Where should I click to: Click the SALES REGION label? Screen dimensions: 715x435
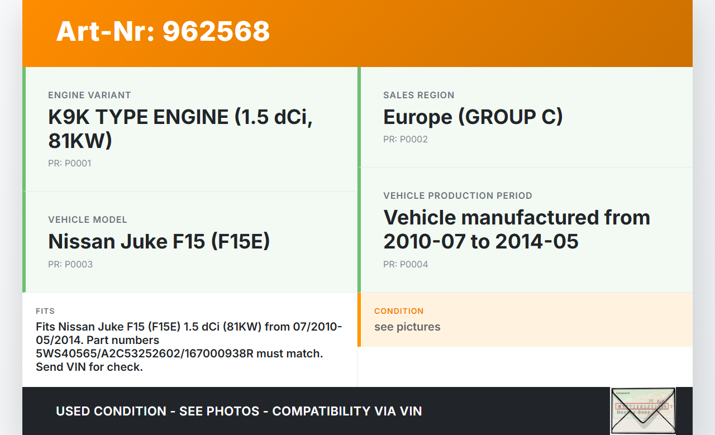pyautogui.click(x=418, y=95)
